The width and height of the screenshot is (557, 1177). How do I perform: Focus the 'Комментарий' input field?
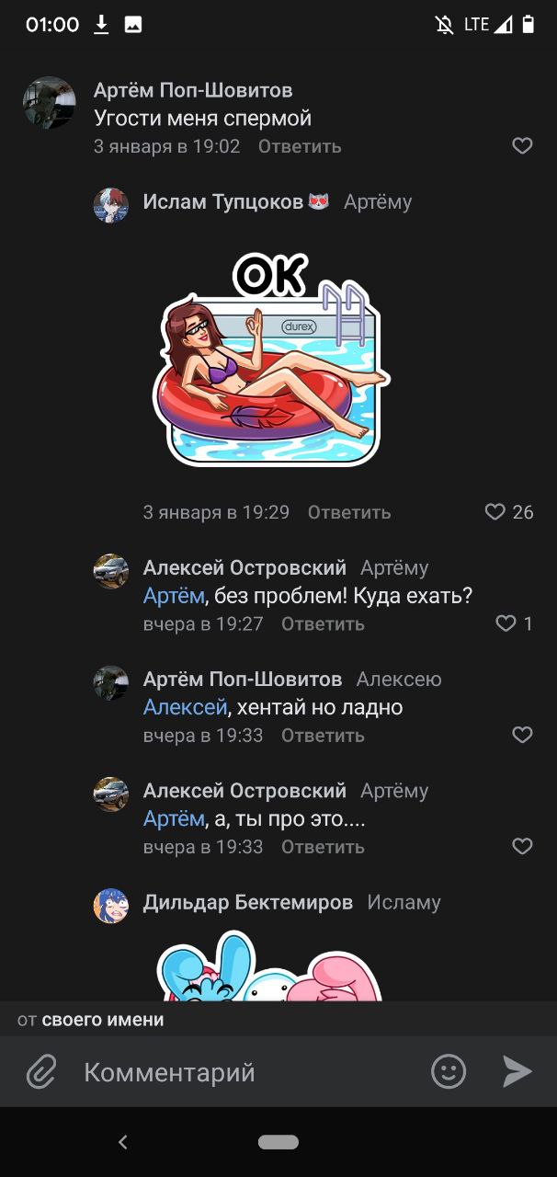click(x=248, y=1072)
